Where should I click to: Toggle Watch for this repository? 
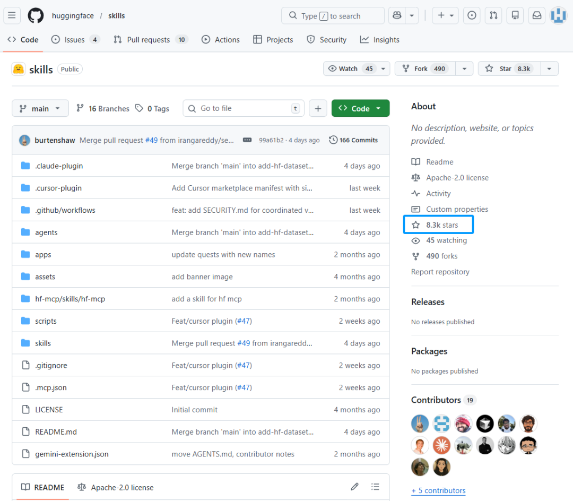click(x=351, y=68)
